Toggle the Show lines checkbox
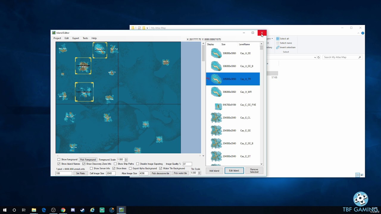Viewport: 381px width, 214px height. click(x=114, y=169)
